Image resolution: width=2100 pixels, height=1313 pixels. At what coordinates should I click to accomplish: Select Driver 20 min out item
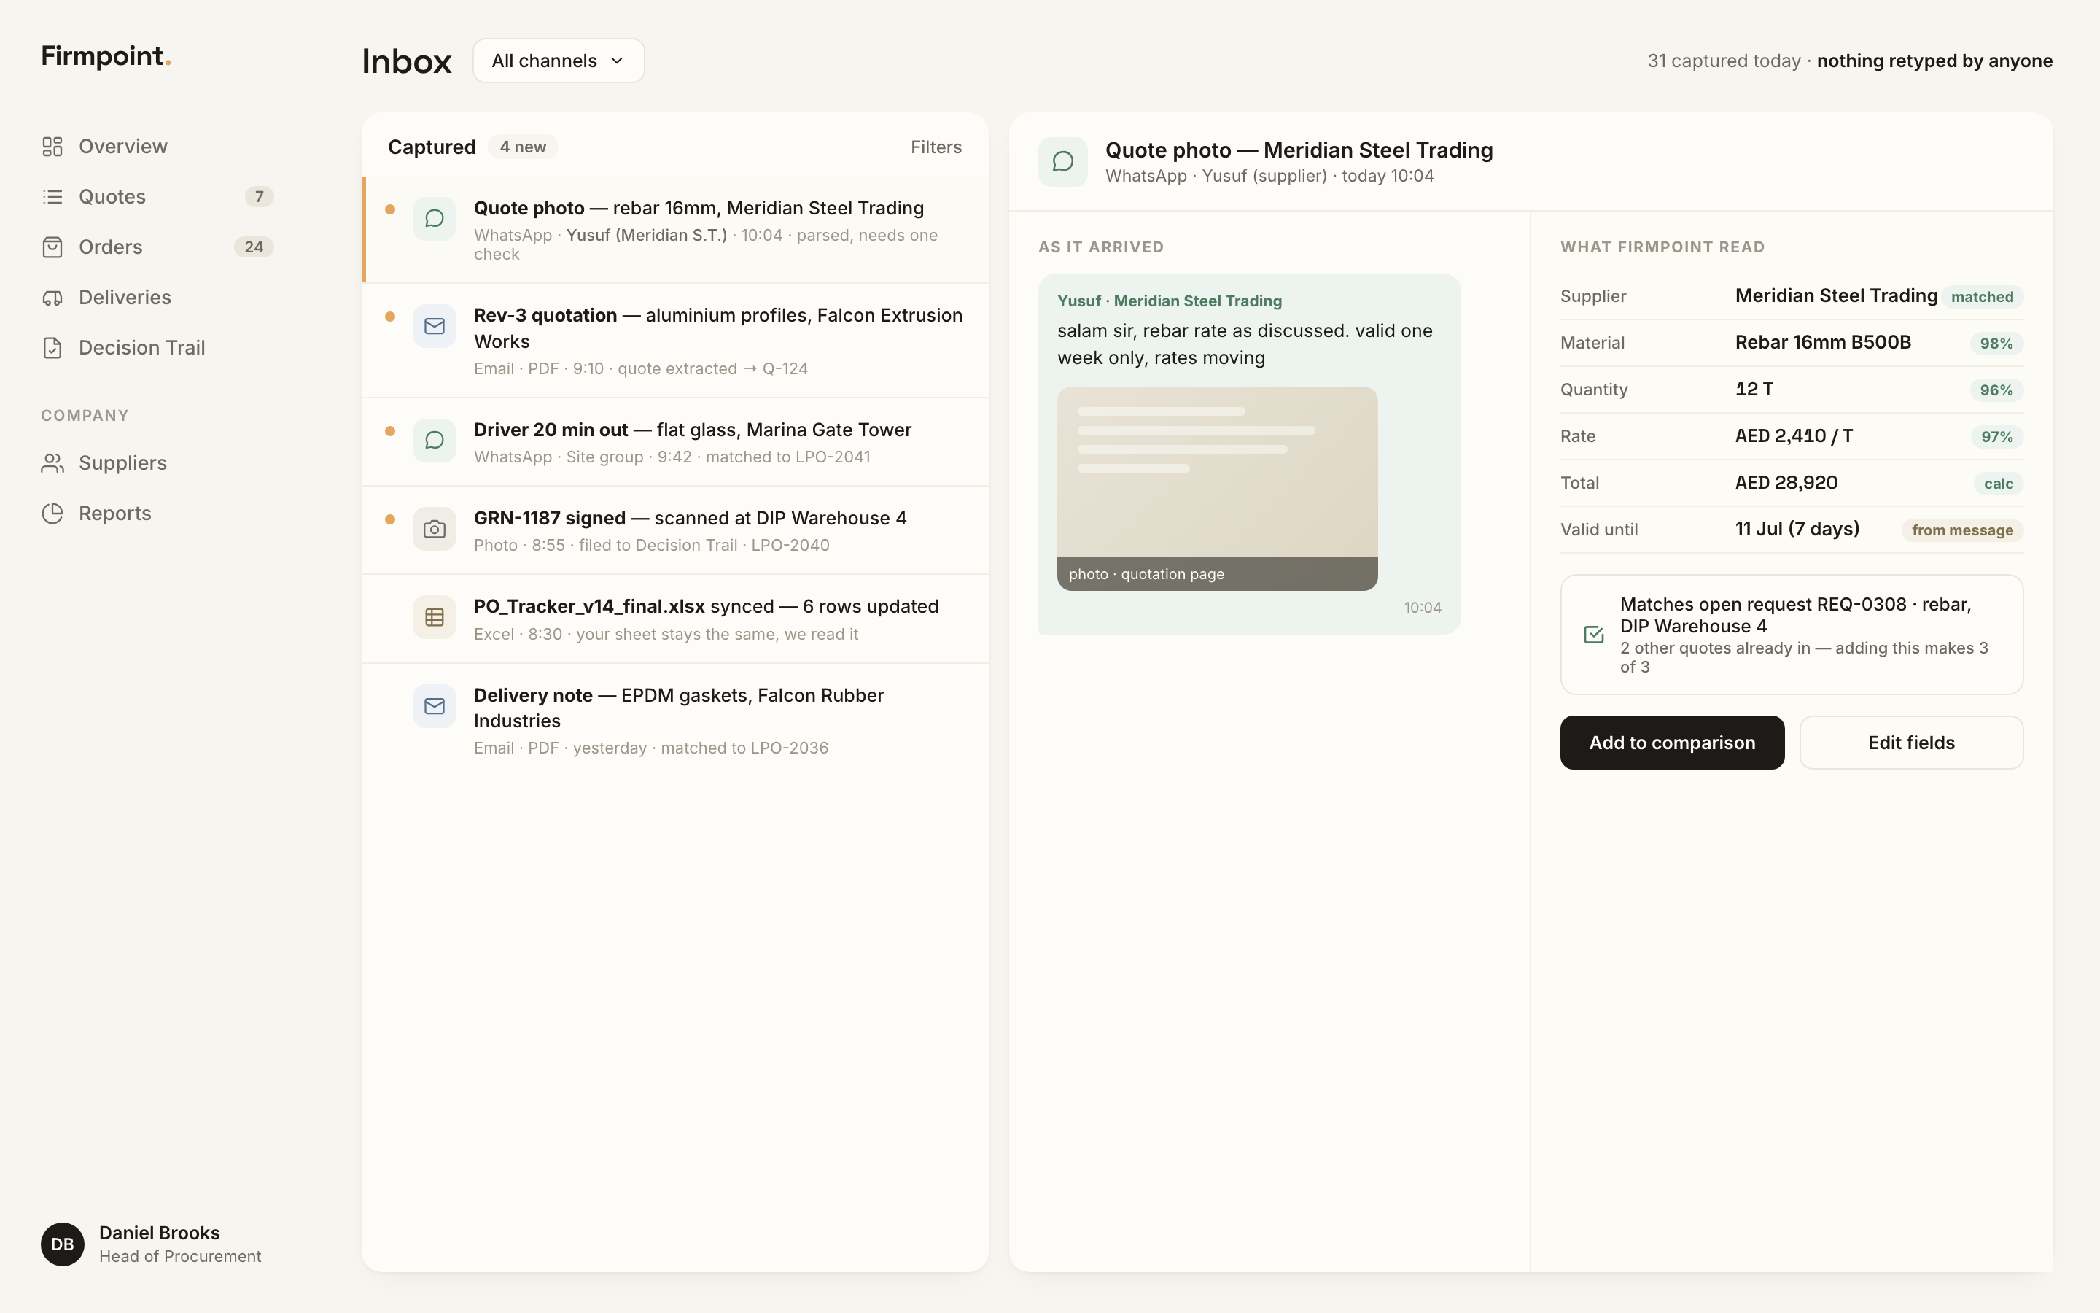(x=676, y=442)
